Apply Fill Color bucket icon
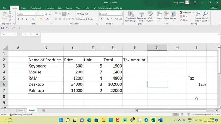The height and width of the screenshot is (124, 221). [41, 19]
